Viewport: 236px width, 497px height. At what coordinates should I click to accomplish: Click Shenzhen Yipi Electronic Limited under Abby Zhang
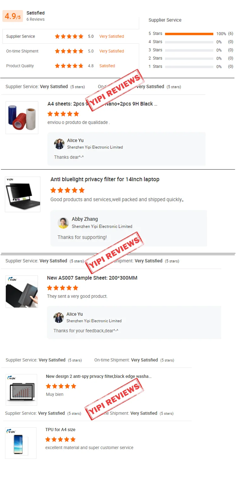[x=102, y=226]
